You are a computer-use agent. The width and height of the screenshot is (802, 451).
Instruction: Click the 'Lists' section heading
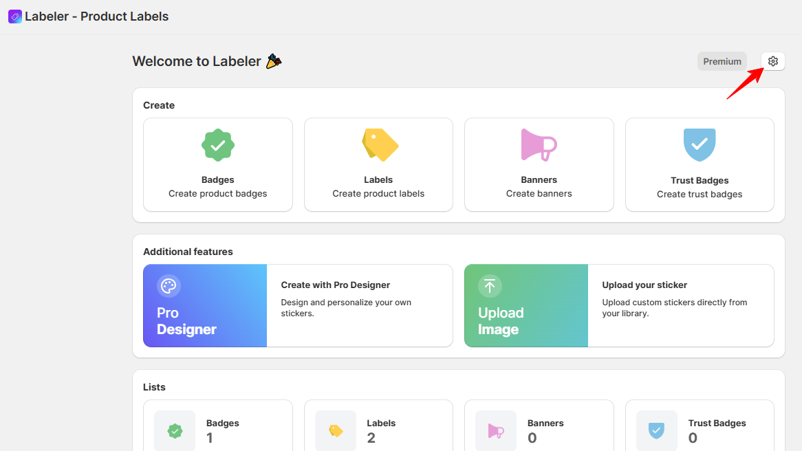point(154,387)
